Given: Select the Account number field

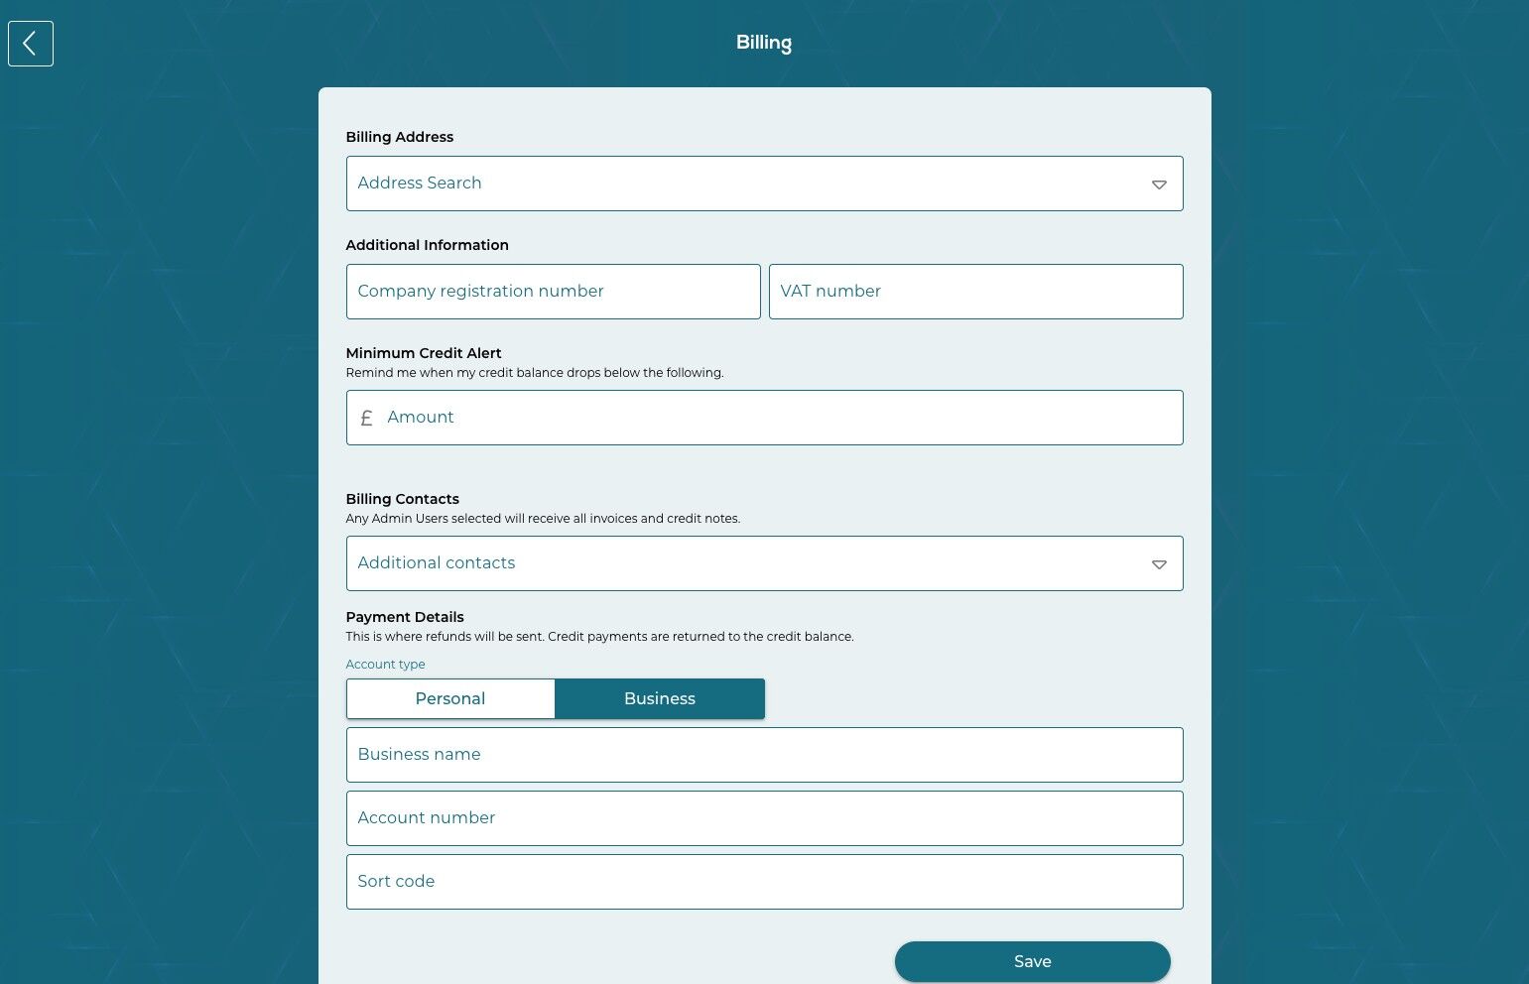Looking at the screenshot, I should tap(764, 818).
